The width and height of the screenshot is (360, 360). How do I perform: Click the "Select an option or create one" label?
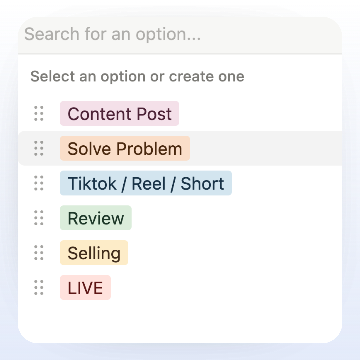click(x=137, y=76)
